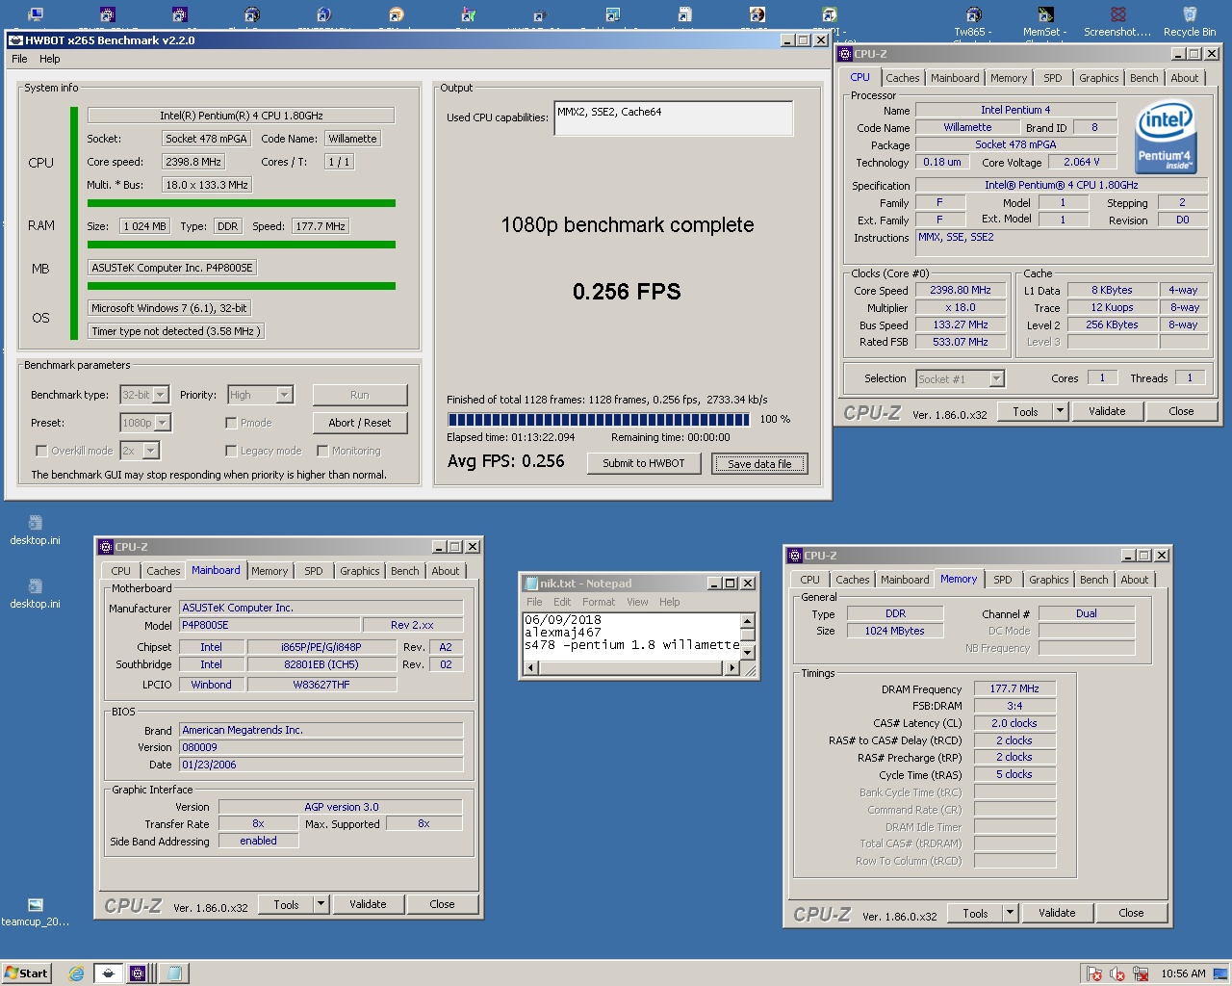1232x986 pixels.
Task: Open the Recycle Bin
Action: point(1190,21)
